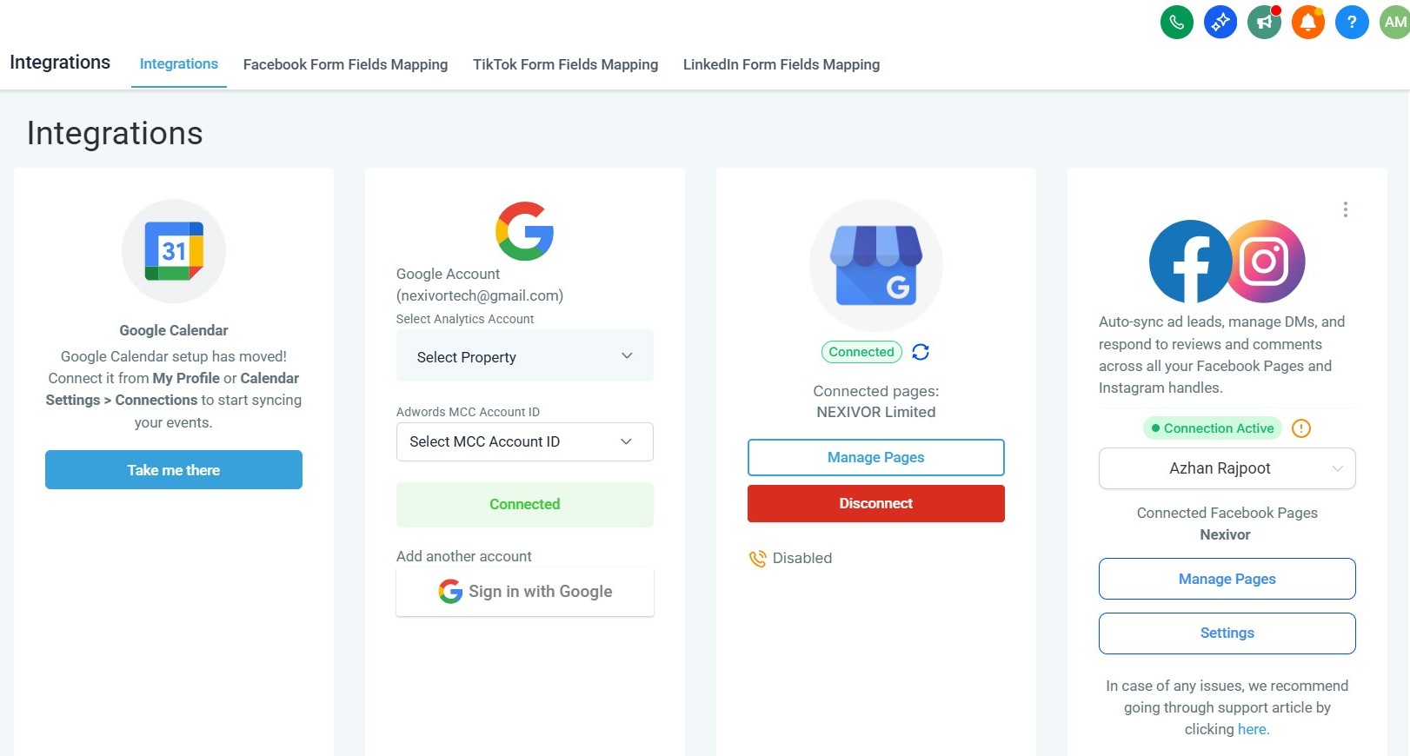Open the AM profile avatar
The image size is (1410, 756).
(x=1394, y=22)
